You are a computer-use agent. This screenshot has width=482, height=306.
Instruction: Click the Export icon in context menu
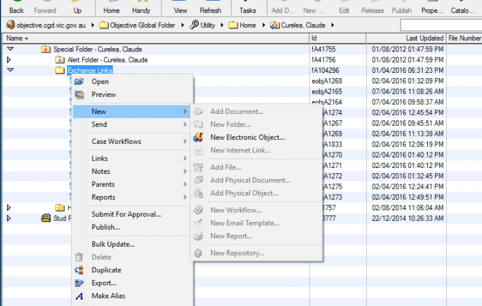tap(79, 283)
